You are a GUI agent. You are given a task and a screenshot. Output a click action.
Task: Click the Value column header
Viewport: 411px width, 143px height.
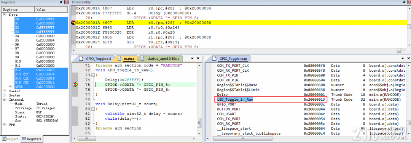click(51, 10)
